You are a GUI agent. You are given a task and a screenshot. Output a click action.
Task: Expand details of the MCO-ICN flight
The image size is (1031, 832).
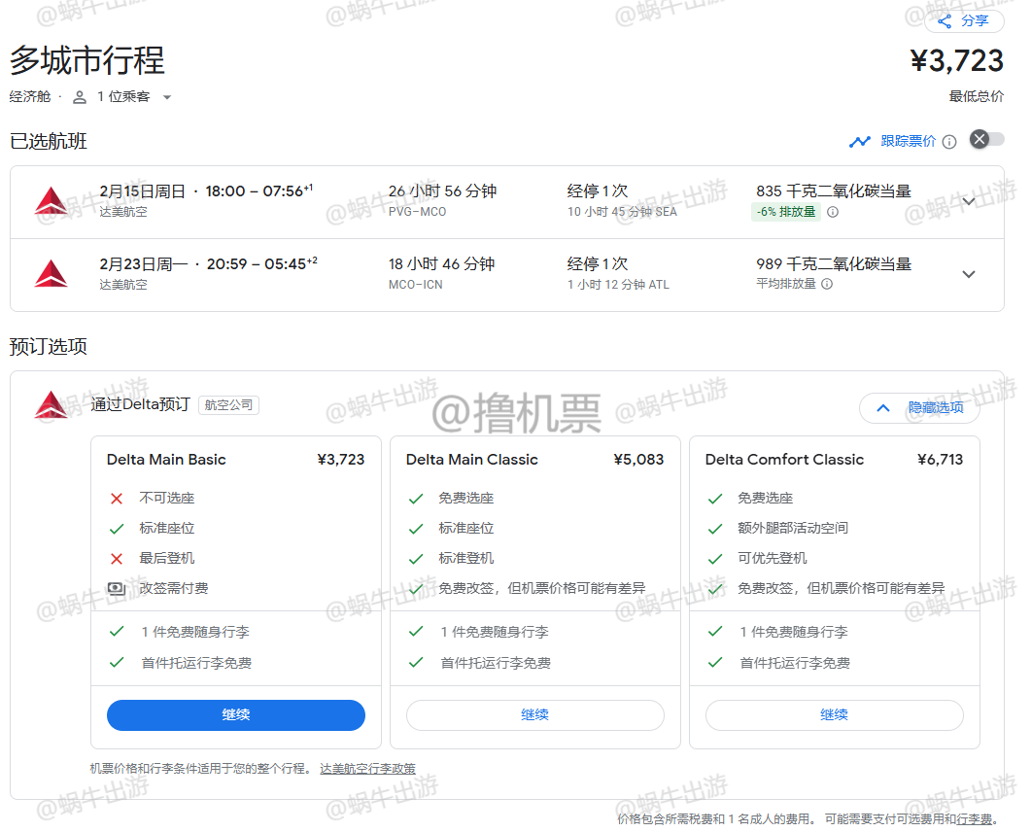[x=969, y=273]
